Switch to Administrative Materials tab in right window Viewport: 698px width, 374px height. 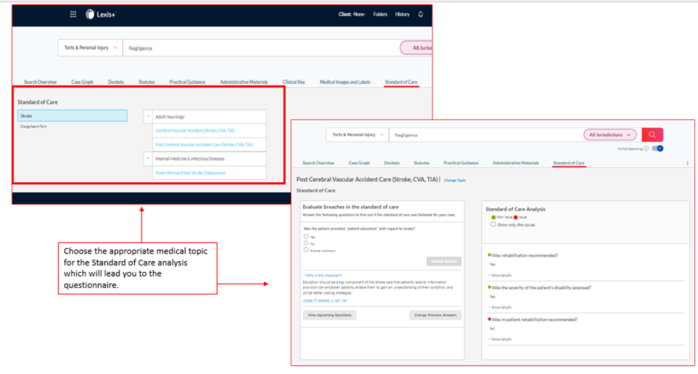tap(515, 163)
